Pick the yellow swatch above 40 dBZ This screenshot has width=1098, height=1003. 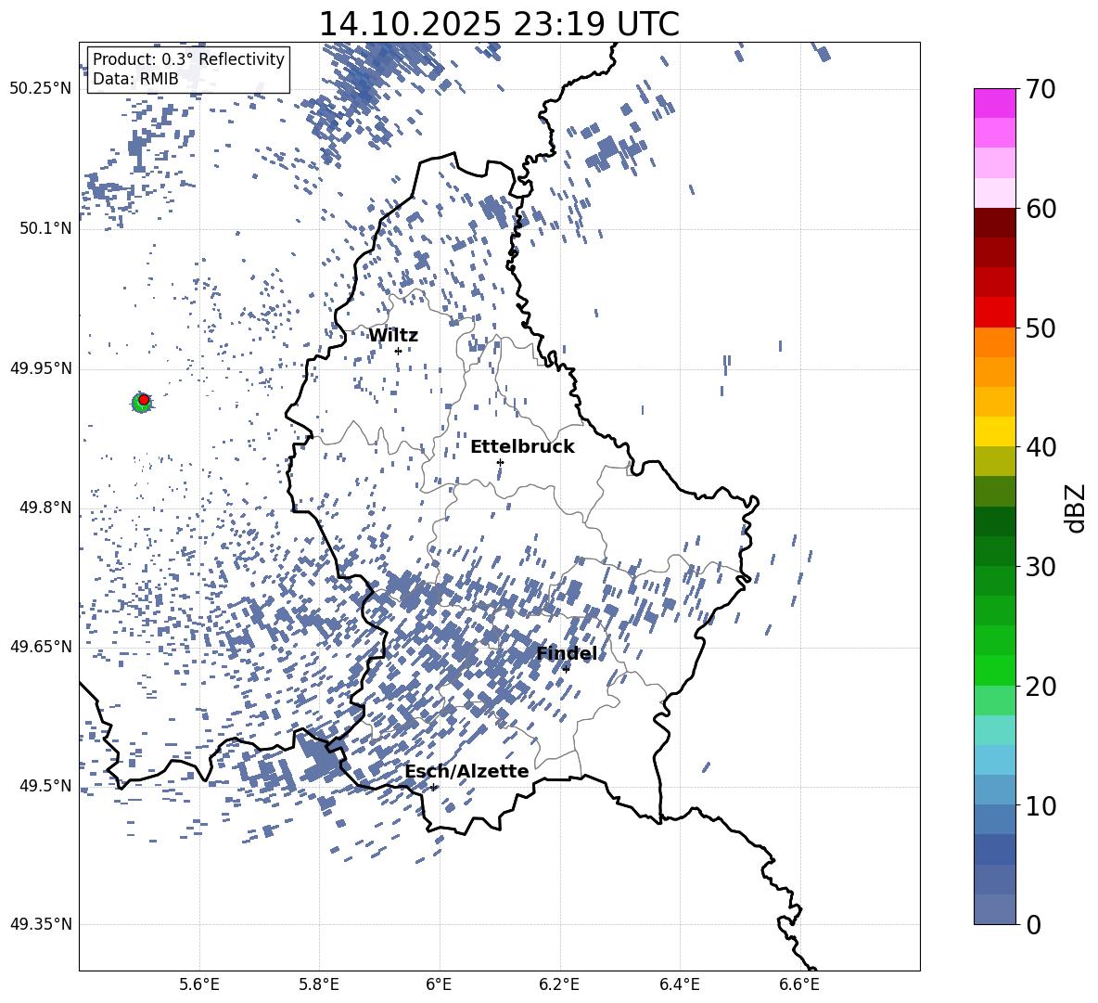click(995, 431)
